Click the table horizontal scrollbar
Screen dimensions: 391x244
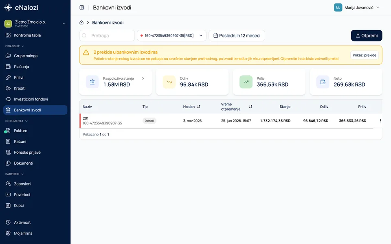227,129
